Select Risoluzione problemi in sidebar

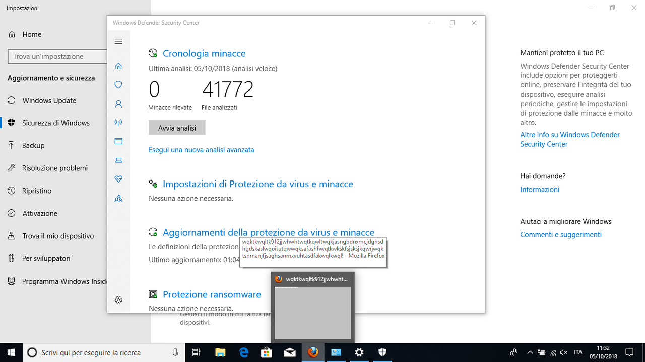(54, 168)
